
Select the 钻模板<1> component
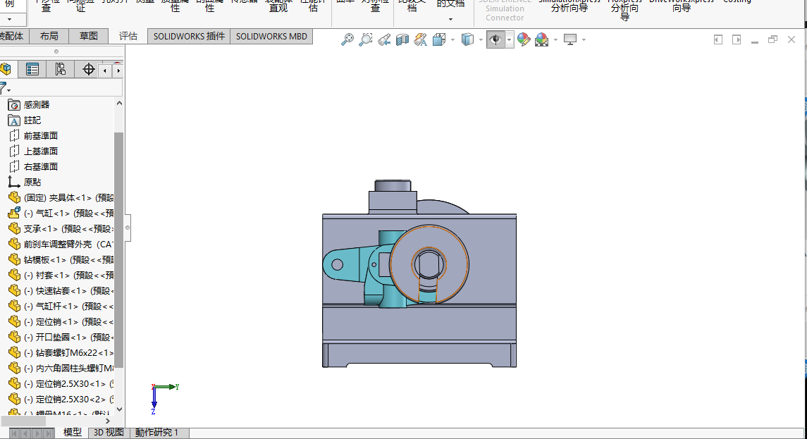pyautogui.click(x=61, y=260)
